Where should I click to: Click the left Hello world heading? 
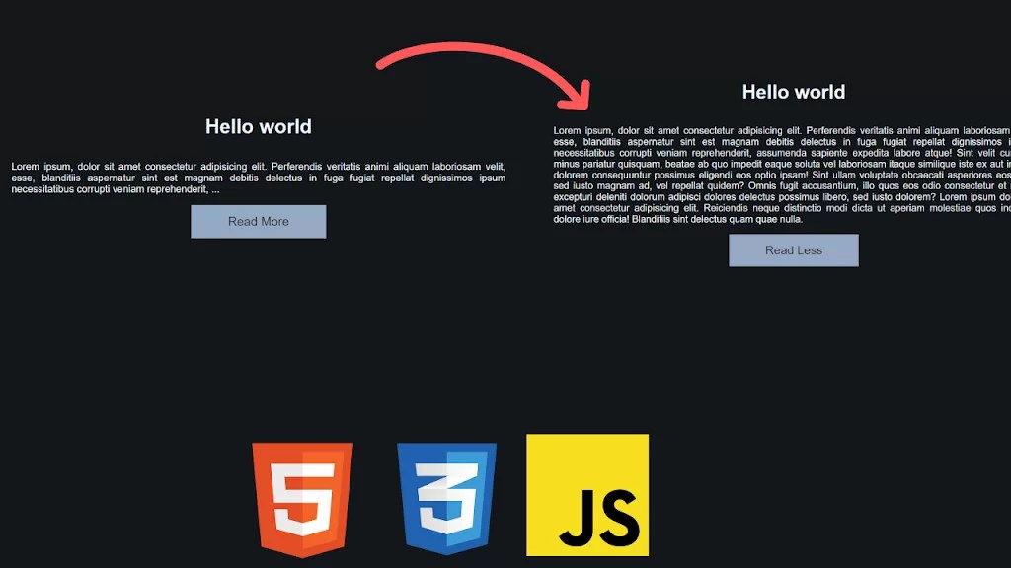[x=258, y=126]
